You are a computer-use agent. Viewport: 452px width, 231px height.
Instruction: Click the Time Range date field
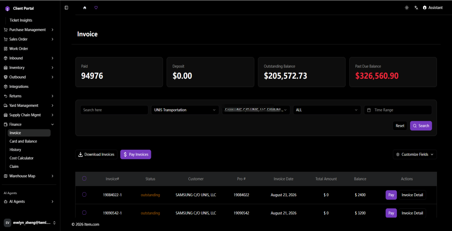coord(398,110)
